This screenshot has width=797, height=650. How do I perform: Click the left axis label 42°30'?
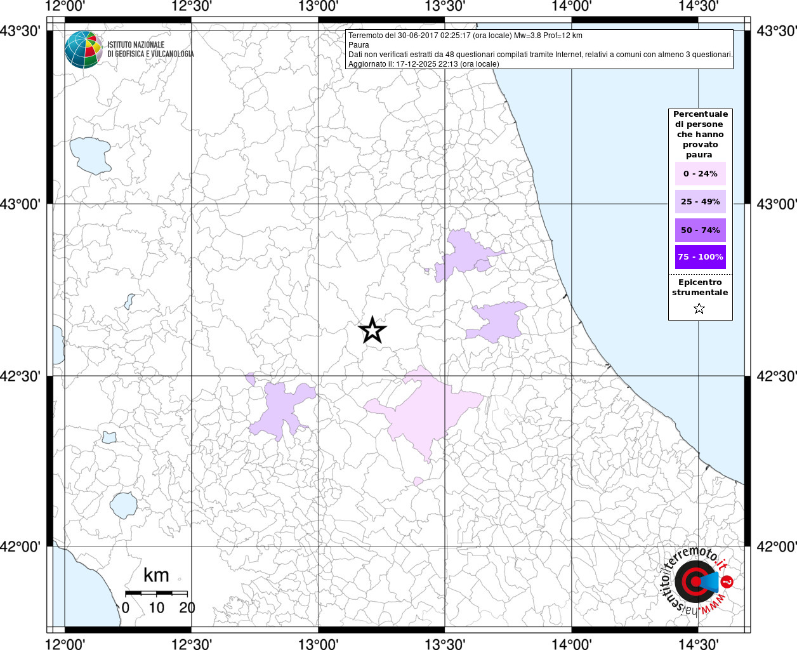pyautogui.click(x=21, y=376)
